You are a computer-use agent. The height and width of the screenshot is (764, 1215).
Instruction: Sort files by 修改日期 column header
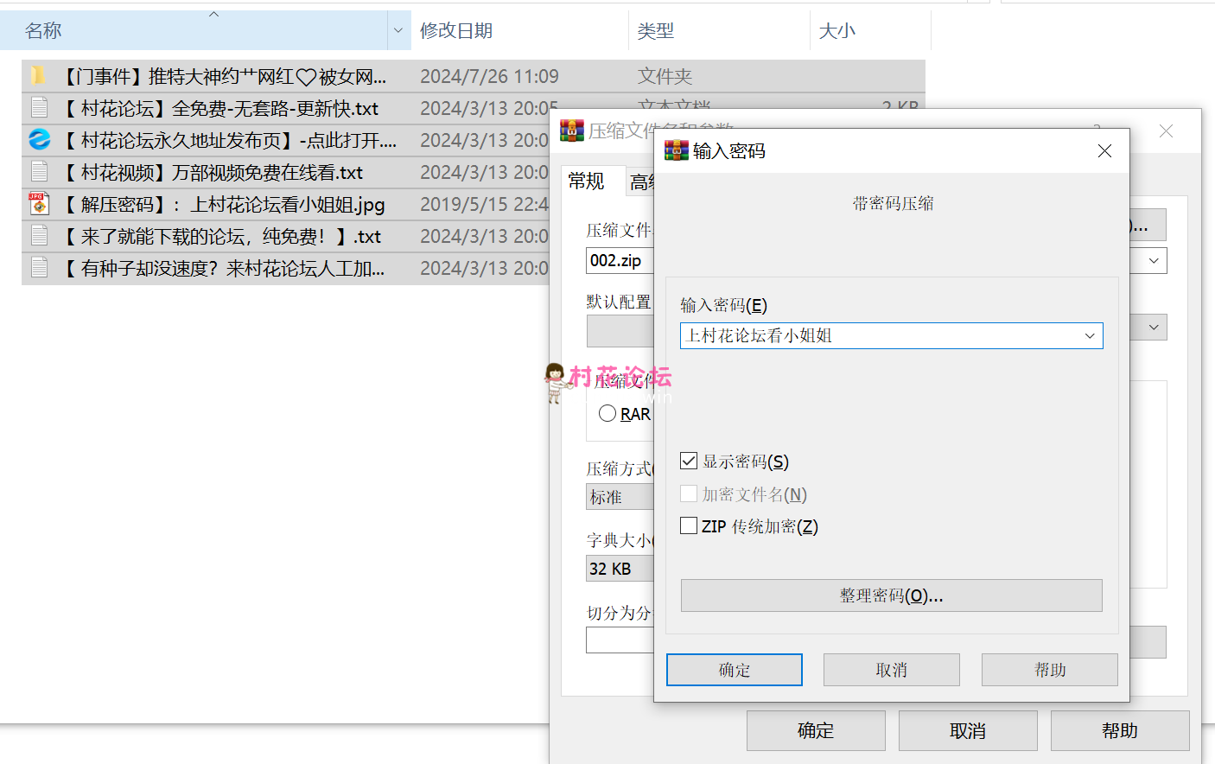click(456, 31)
